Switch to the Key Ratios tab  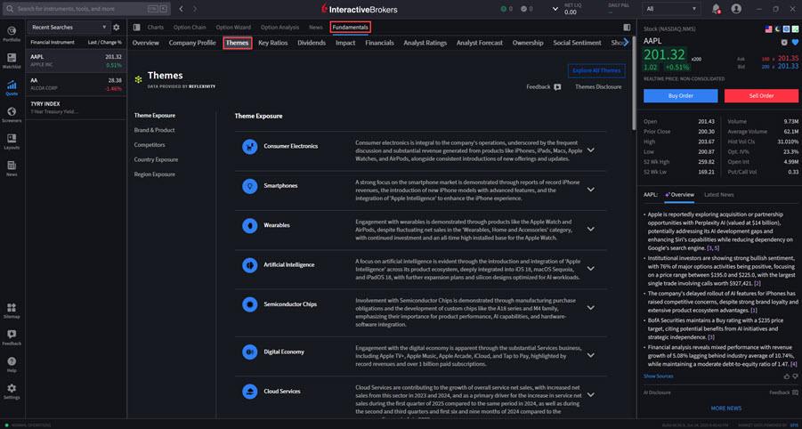(272, 43)
